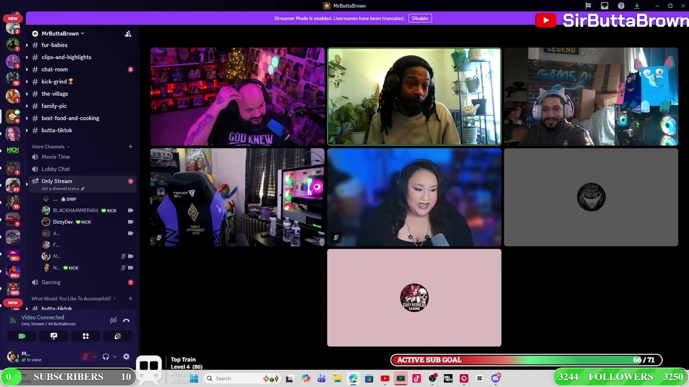
Task: Start sharing your screen
Action: tap(54, 336)
